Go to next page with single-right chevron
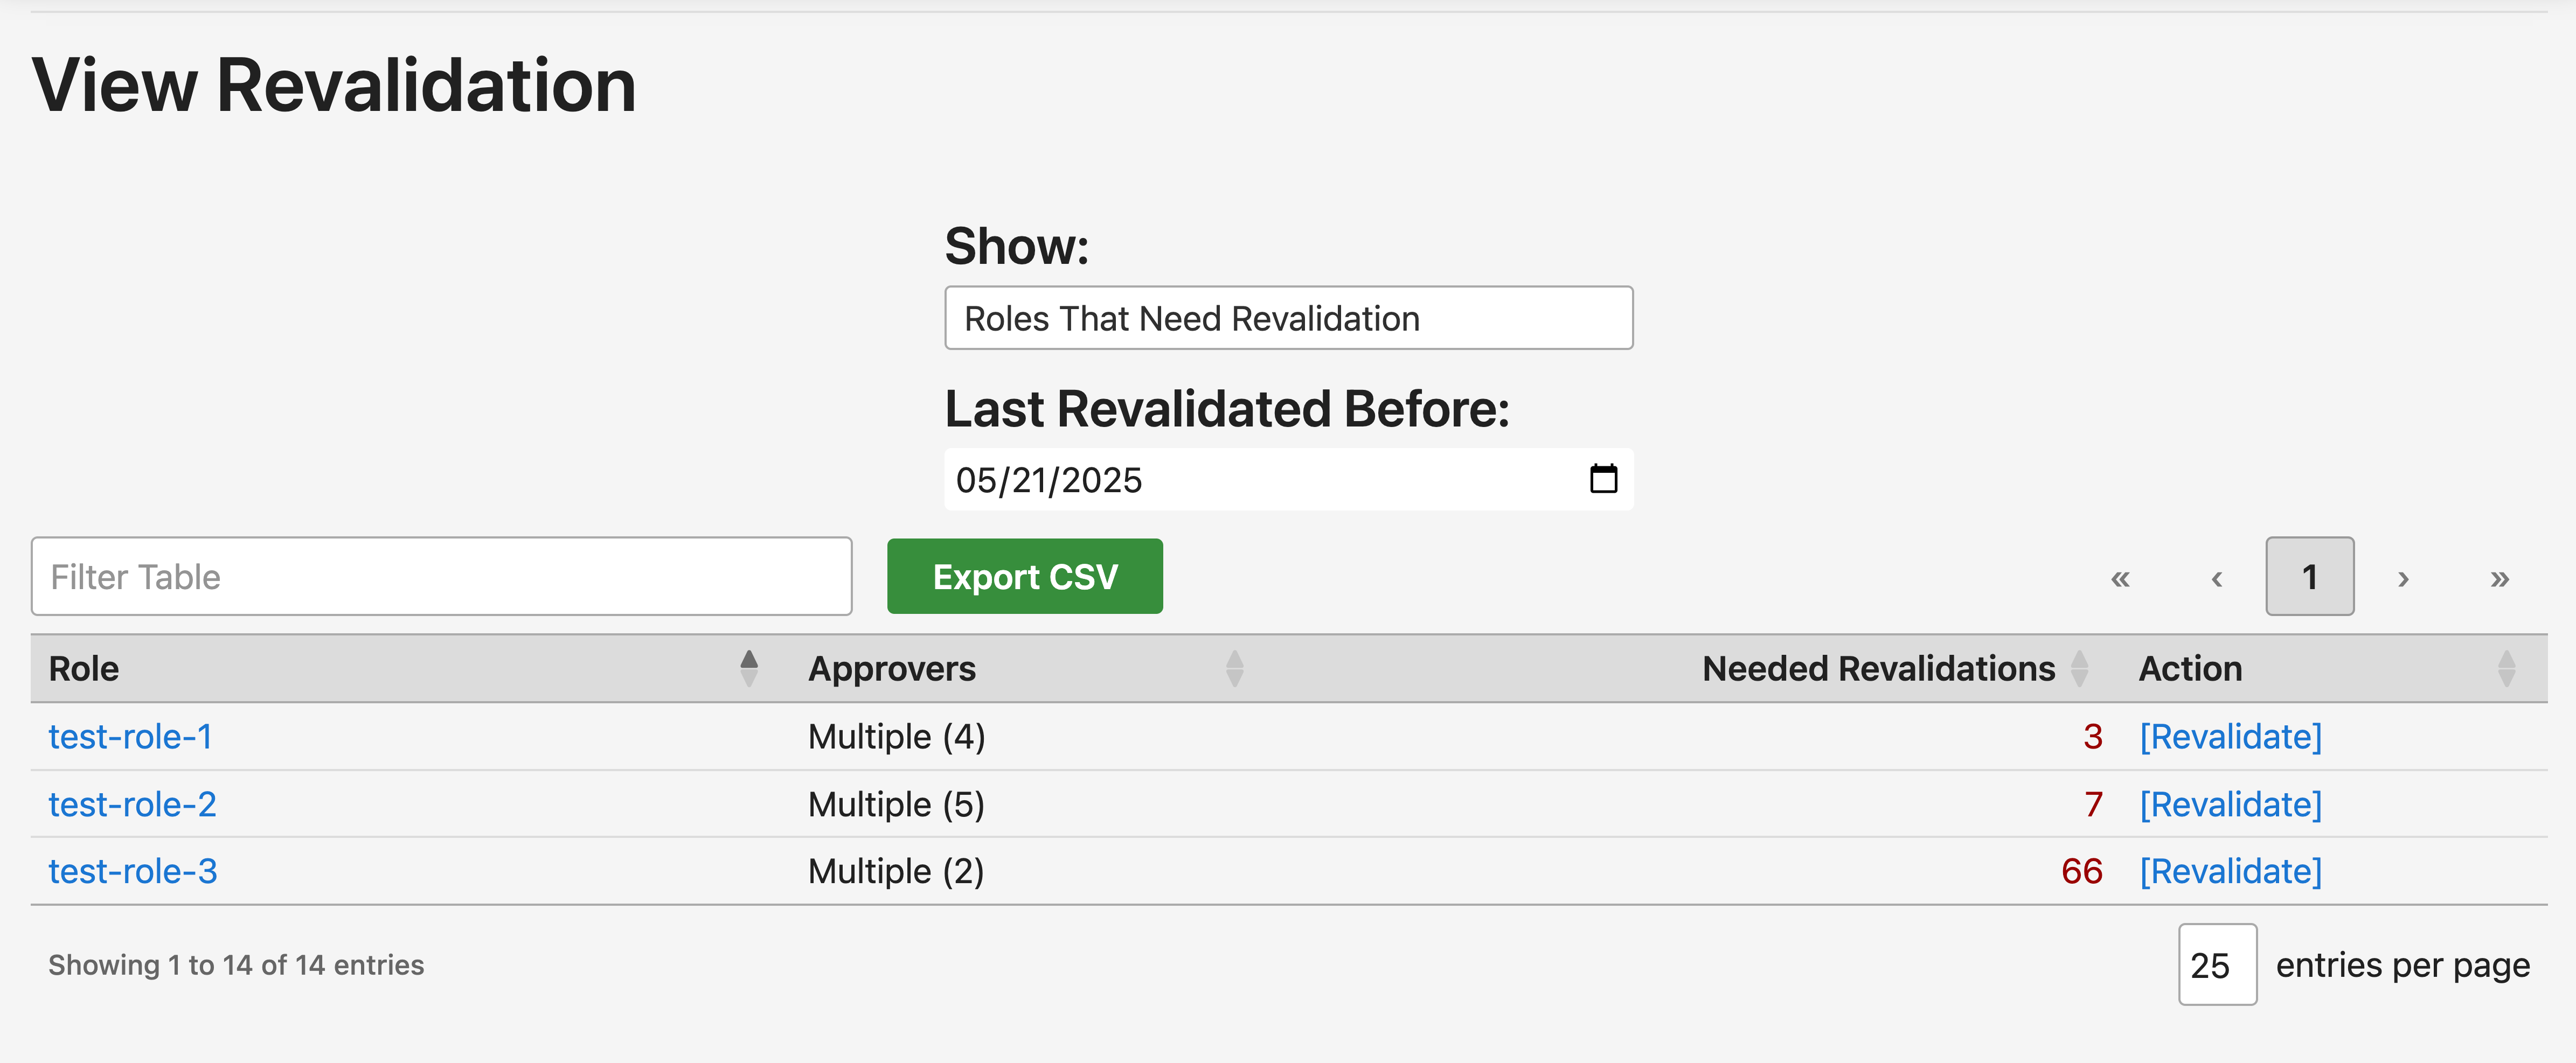 (2403, 577)
